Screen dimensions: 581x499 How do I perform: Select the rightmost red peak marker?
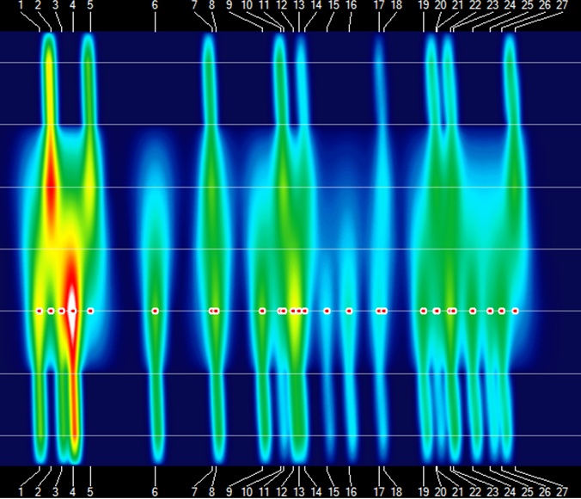pos(515,311)
